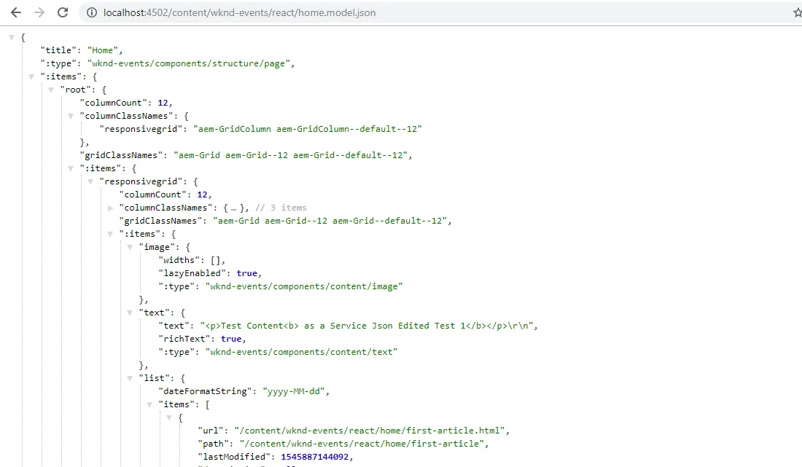Image resolution: width=802 pixels, height=467 pixels.
Task: Click "lazyEnabled" true value
Action: click(x=247, y=273)
